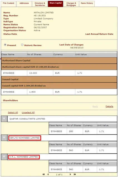This screenshot has width=118, height=177.
Task: Tick checkbox for VERLYS NOMINEES LIMITED
Action: [4, 138]
